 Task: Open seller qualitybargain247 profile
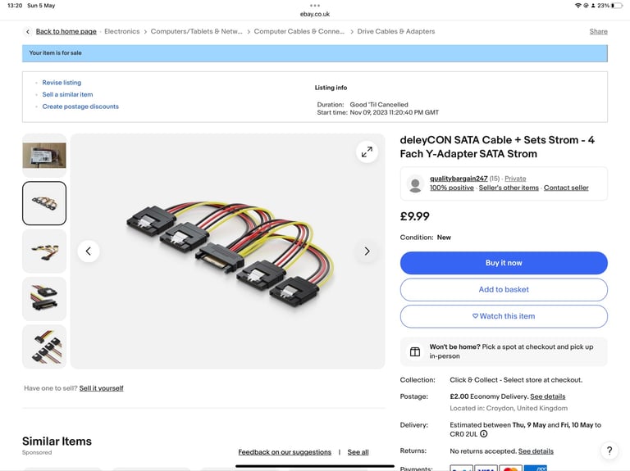(459, 179)
